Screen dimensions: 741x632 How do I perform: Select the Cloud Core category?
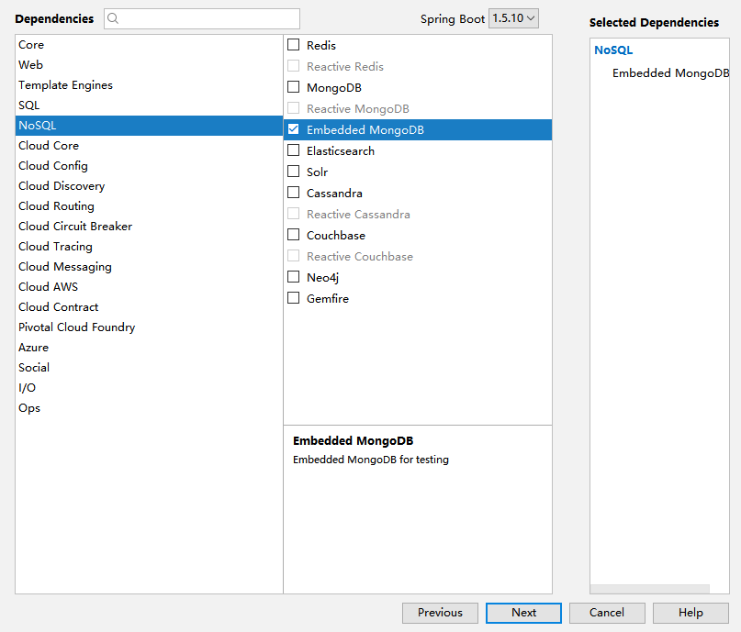pos(149,145)
